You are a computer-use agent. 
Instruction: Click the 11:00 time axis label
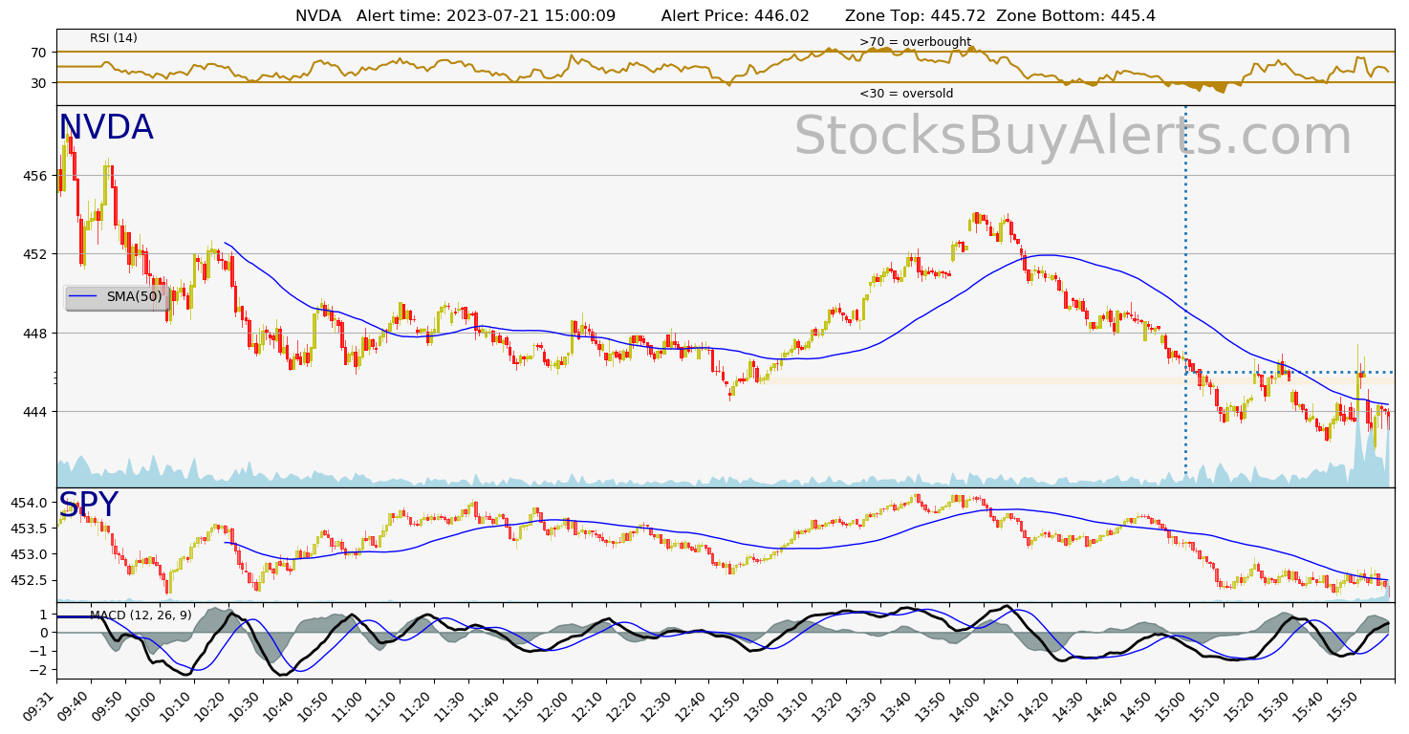(351, 704)
